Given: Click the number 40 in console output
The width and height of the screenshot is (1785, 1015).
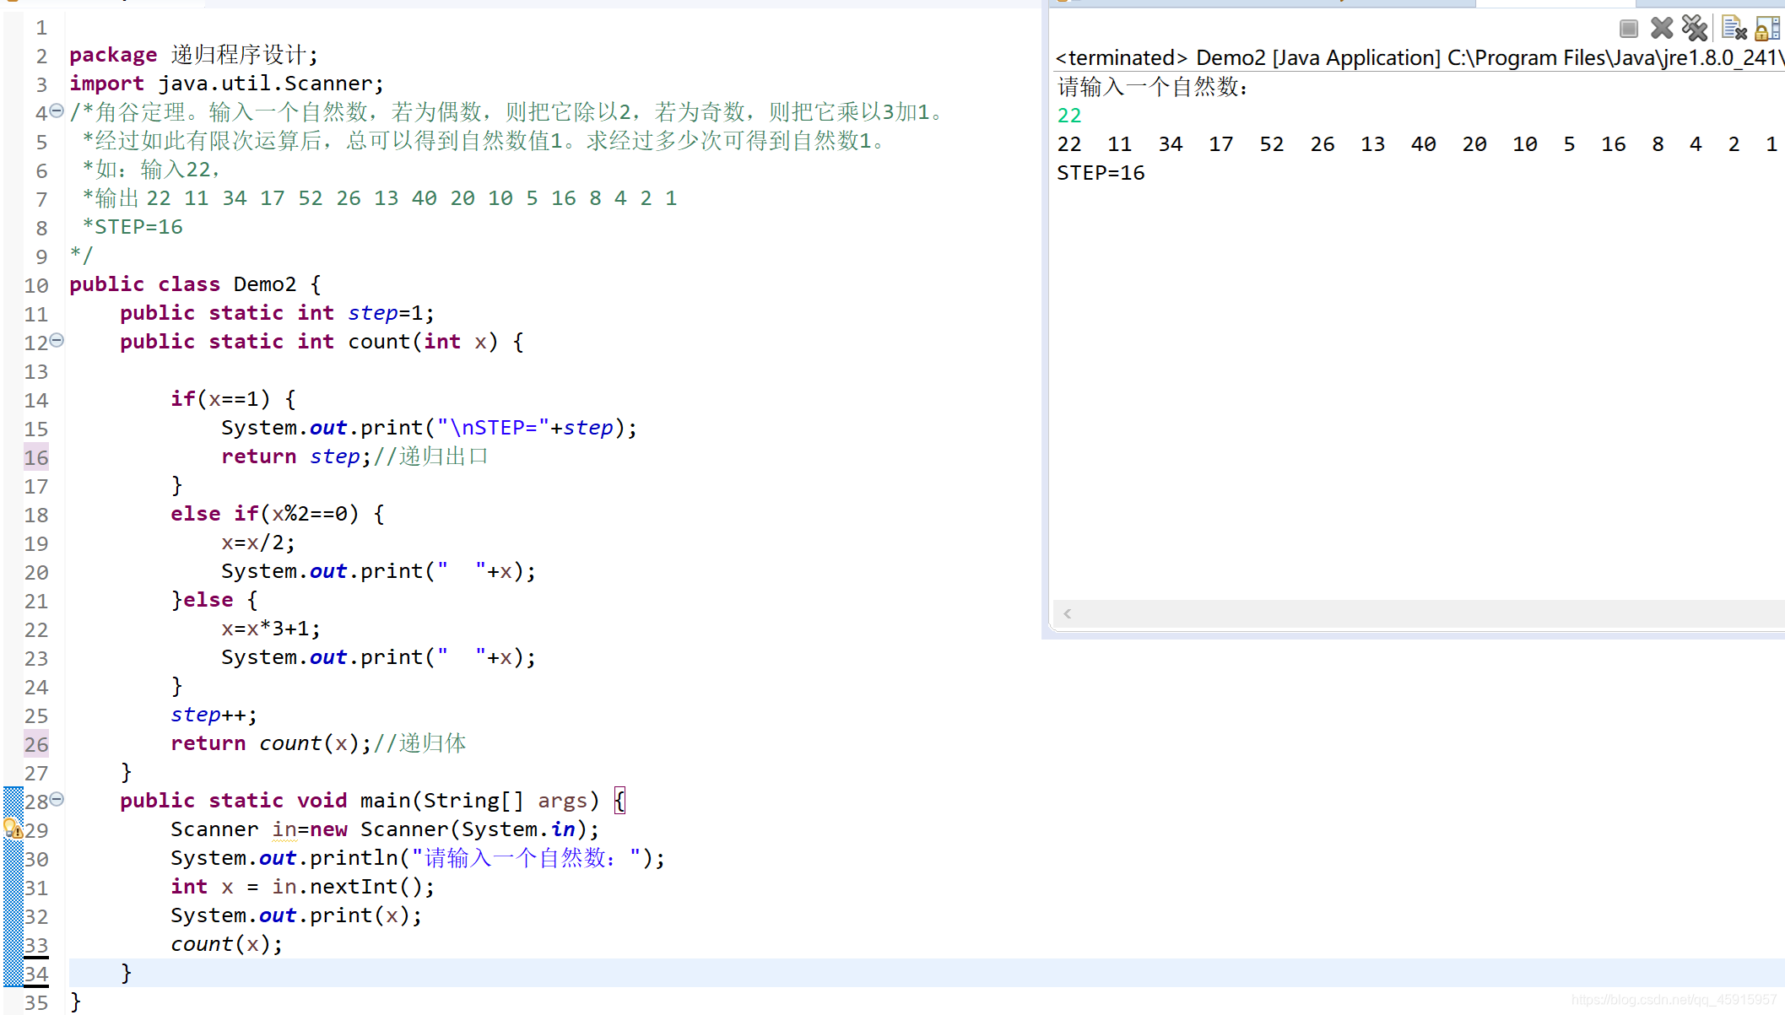Looking at the screenshot, I should 1423,144.
